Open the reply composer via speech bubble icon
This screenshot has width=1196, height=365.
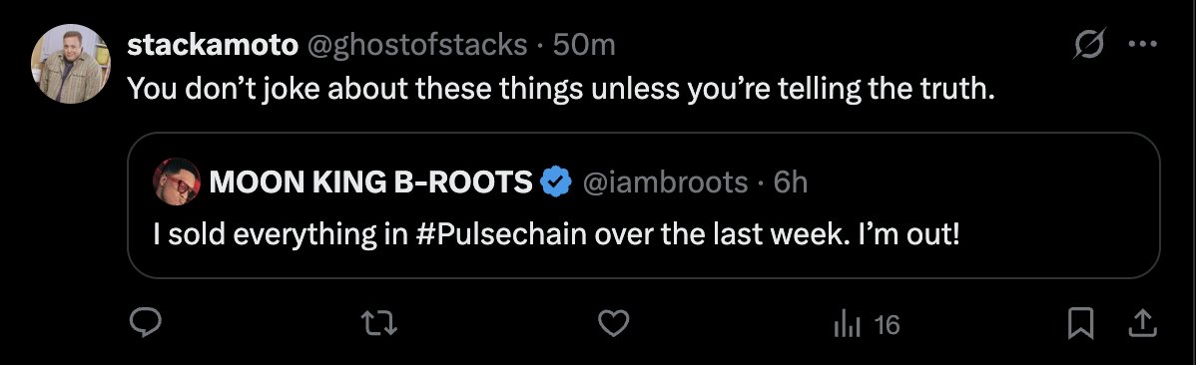pyautogui.click(x=145, y=325)
